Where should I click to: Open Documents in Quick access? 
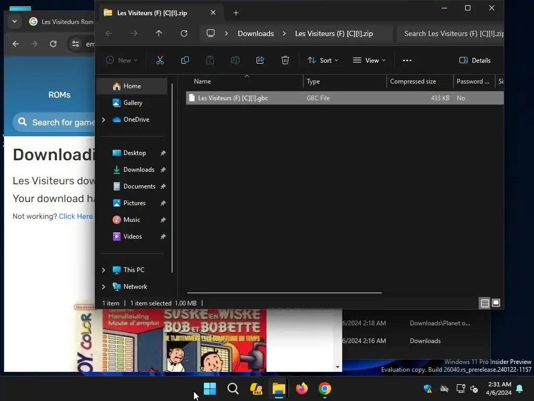click(139, 186)
